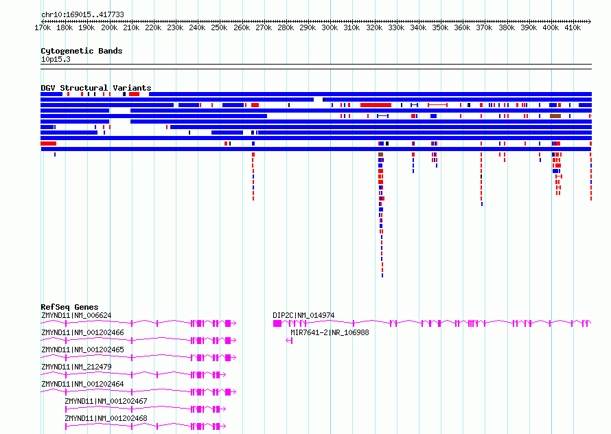Click the large first exon box of DIP2C

click(277, 323)
